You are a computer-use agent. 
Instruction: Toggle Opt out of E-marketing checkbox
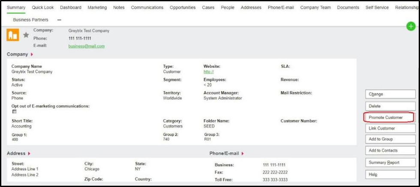(x=14, y=111)
